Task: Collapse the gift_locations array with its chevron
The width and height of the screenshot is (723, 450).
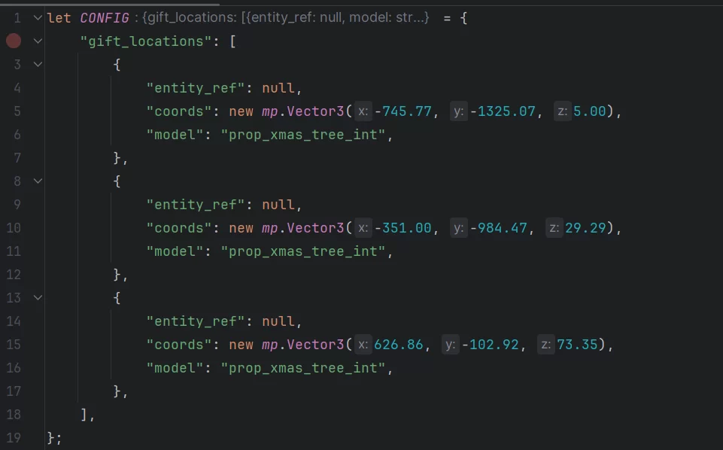Action: coord(38,41)
